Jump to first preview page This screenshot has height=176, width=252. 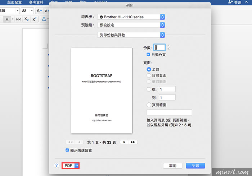[70, 142]
